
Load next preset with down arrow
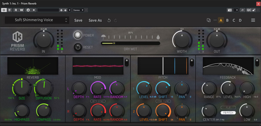point(65,10)
